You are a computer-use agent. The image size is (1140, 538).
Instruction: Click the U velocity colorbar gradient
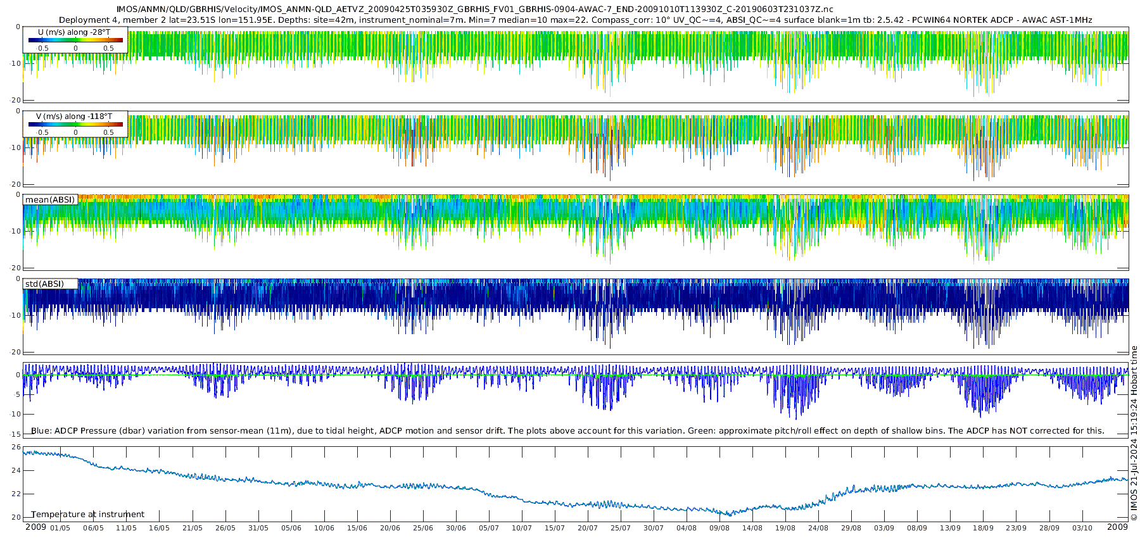click(x=75, y=40)
